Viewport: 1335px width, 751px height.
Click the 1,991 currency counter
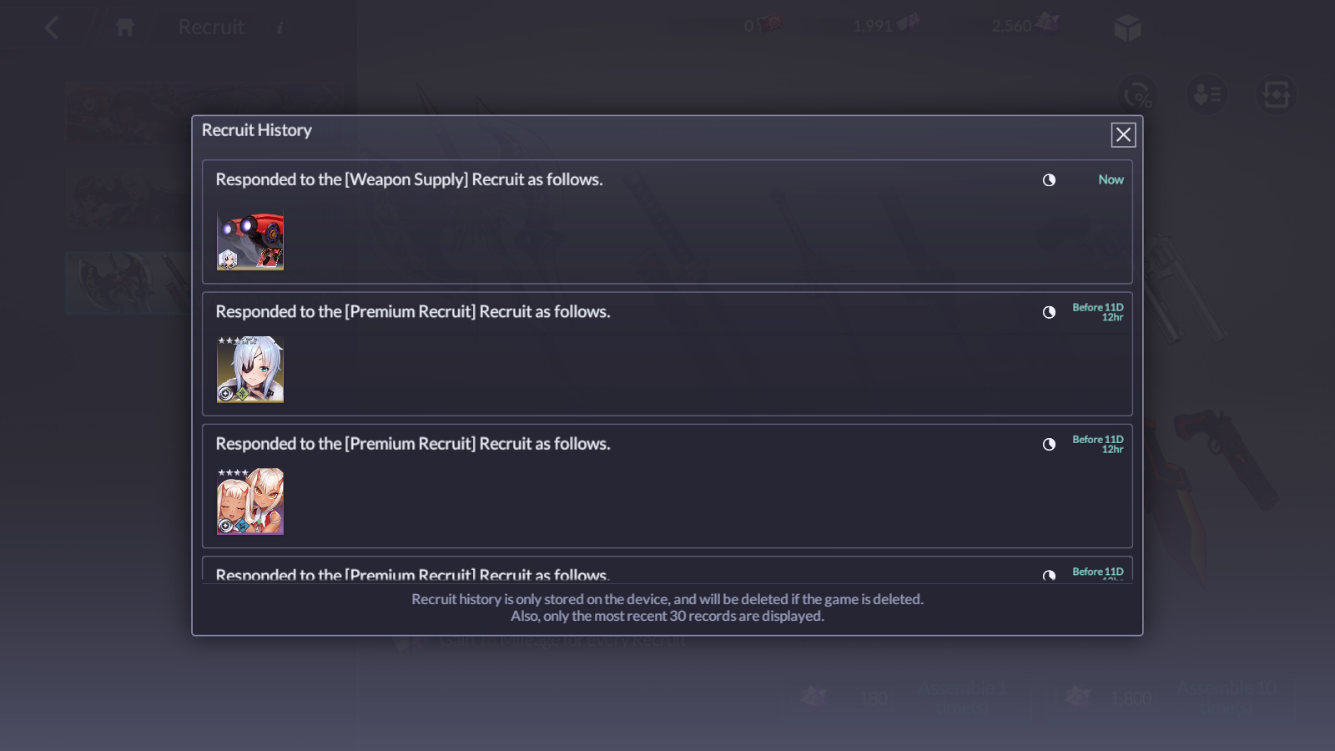tap(884, 26)
